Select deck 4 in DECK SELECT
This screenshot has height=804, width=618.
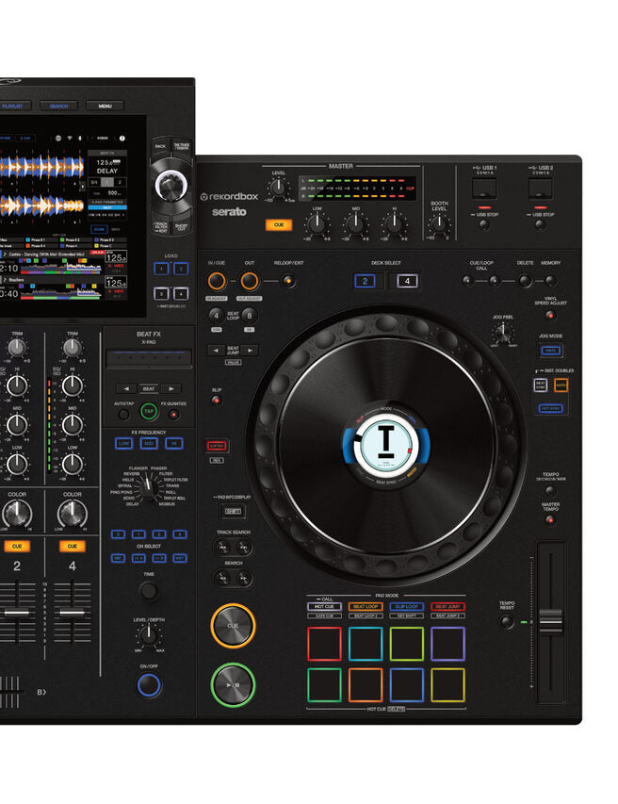click(x=407, y=281)
